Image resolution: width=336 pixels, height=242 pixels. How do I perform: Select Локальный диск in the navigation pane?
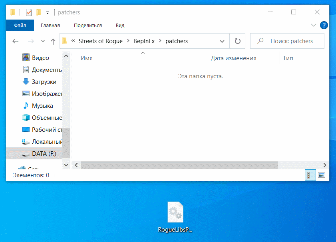click(x=42, y=141)
